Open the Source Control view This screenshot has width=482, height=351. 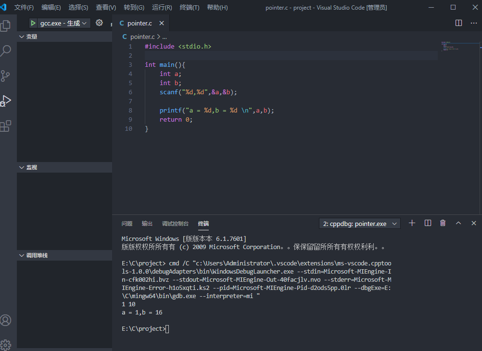click(6, 76)
